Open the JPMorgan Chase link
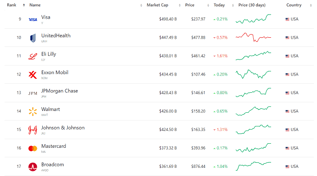 (x=60, y=91)
